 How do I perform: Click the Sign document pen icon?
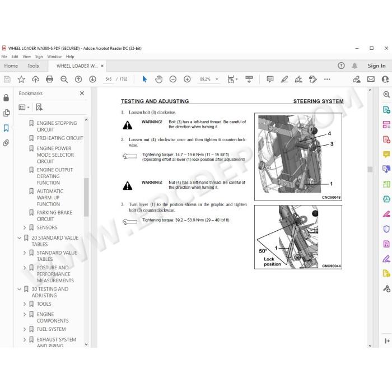(x=298, y=80)
